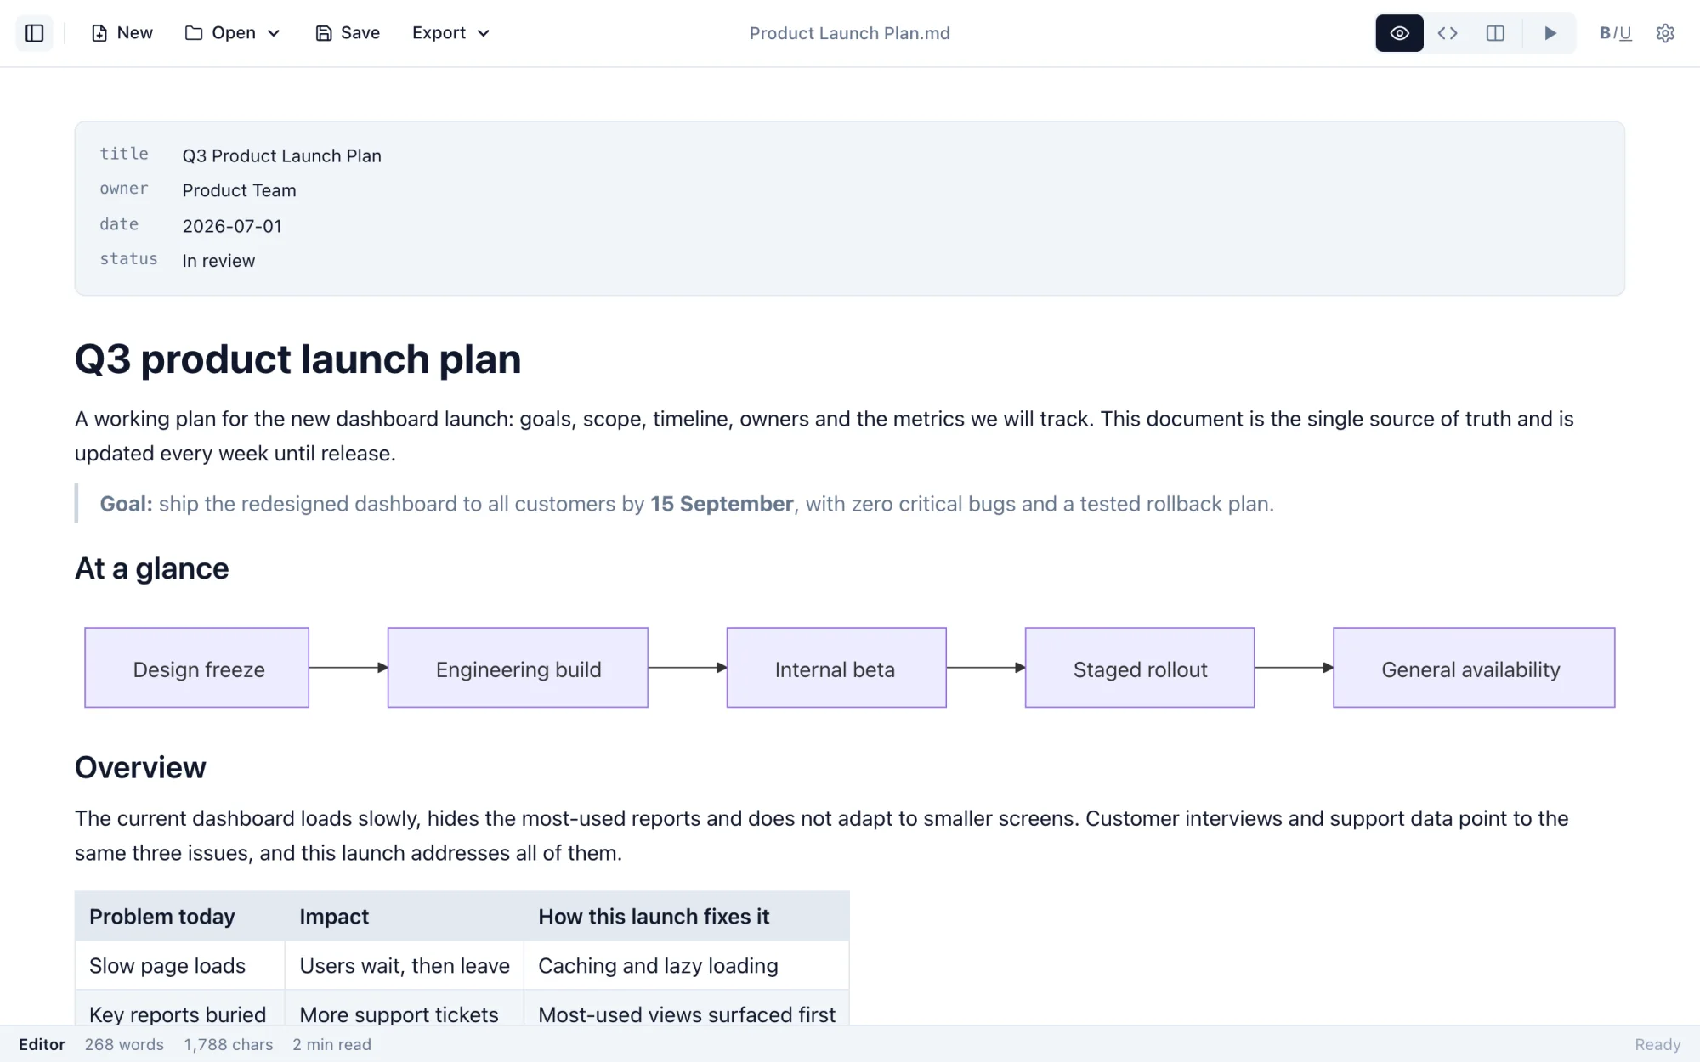Click the 'Problem today' table header
Screen dimensions: 1700x1062
(x=180, y=917)
